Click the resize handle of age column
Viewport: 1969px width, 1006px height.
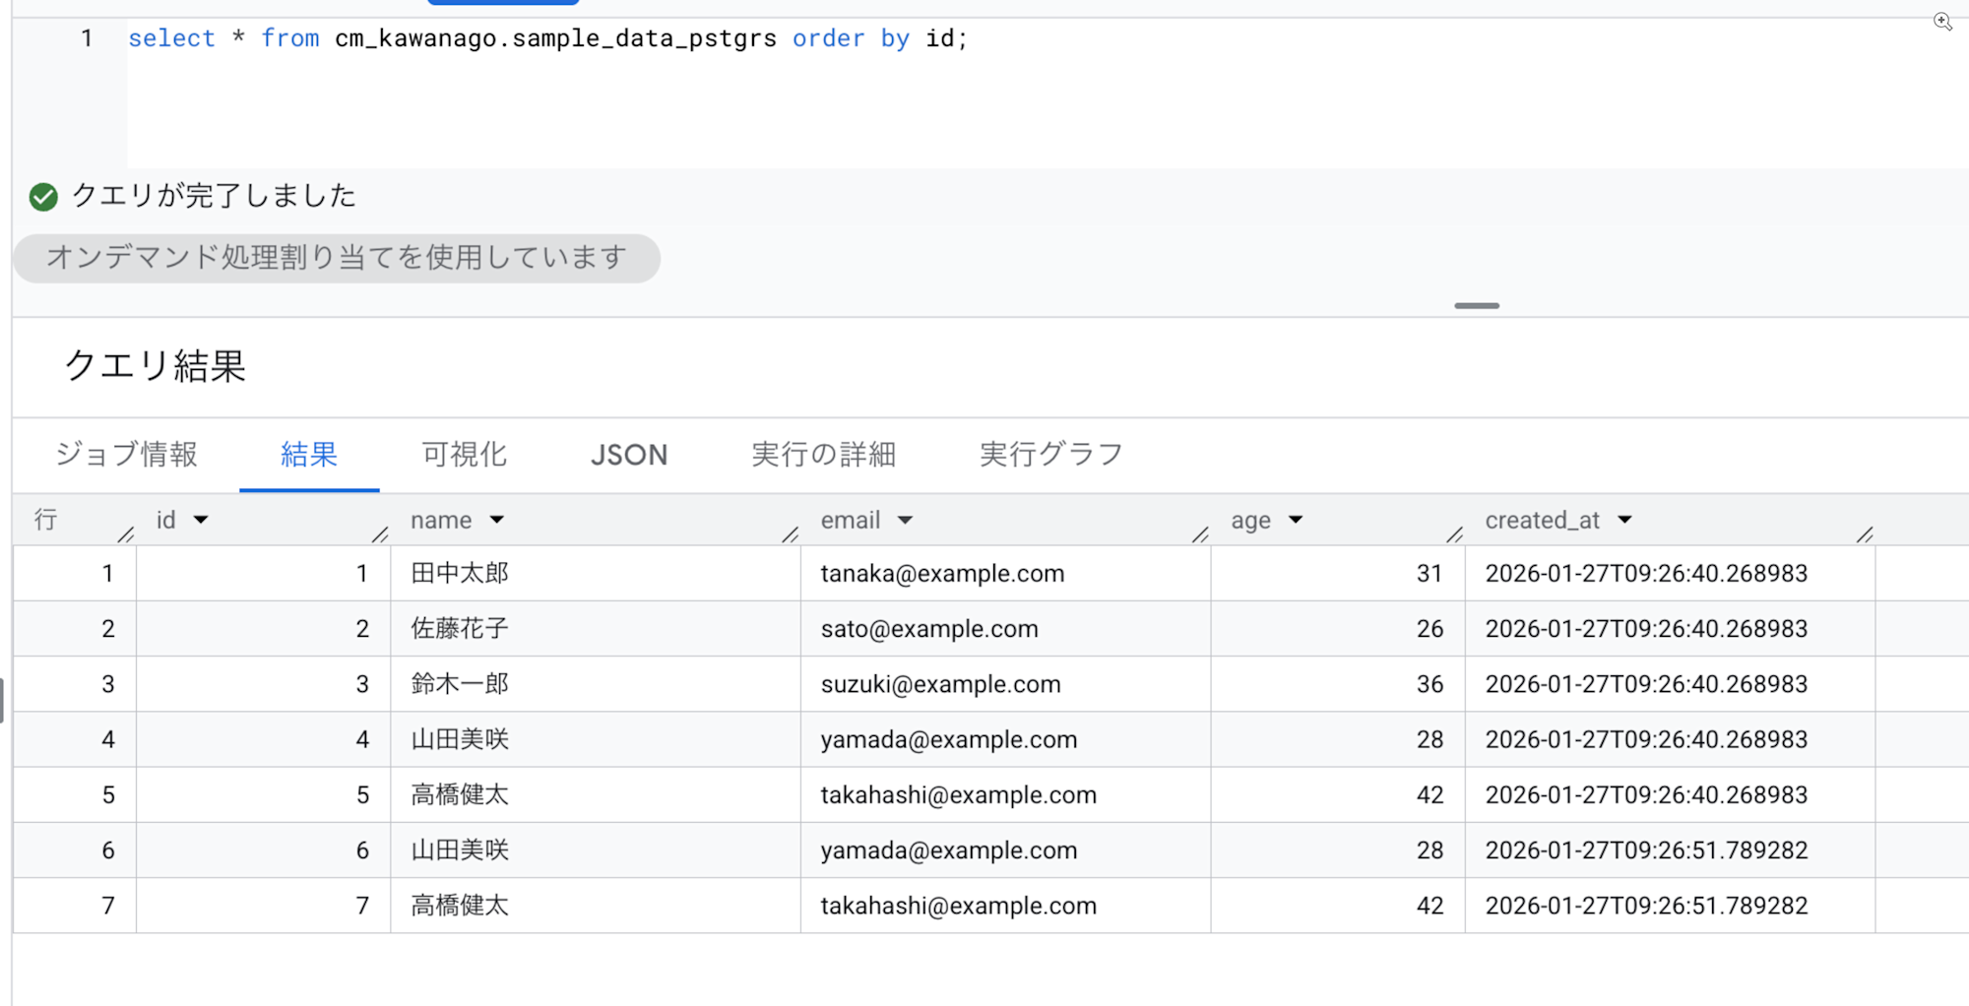click(x=1454, y=534)
